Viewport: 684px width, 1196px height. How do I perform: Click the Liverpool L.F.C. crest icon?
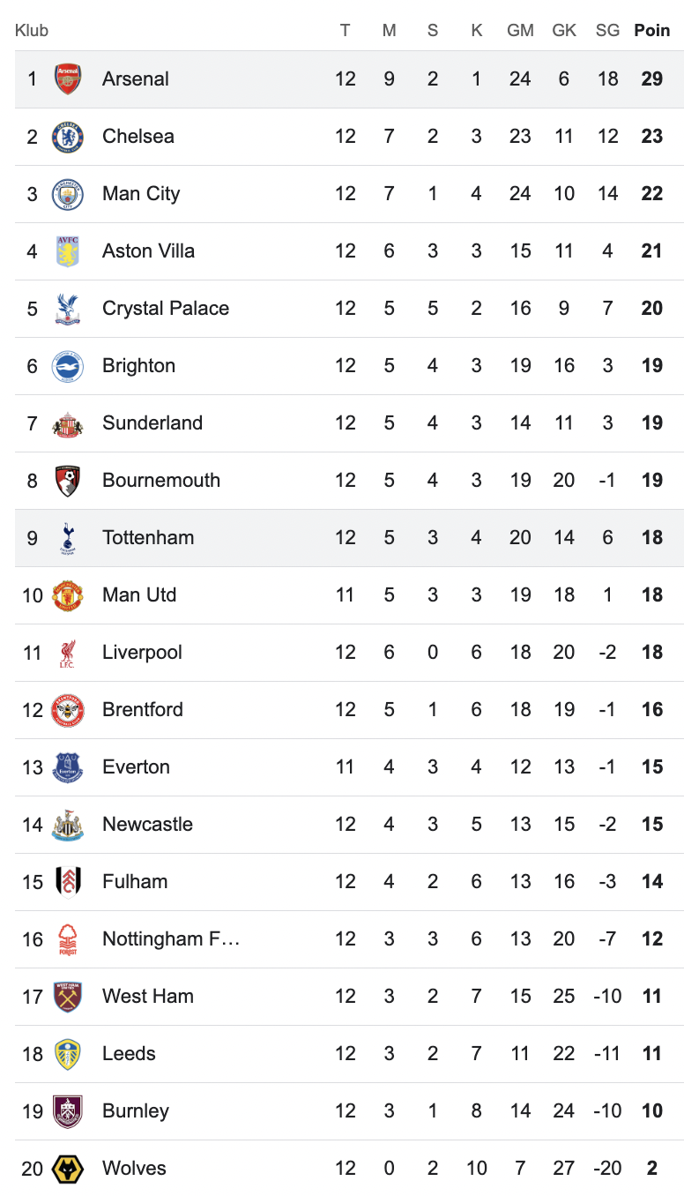(68, 653)
